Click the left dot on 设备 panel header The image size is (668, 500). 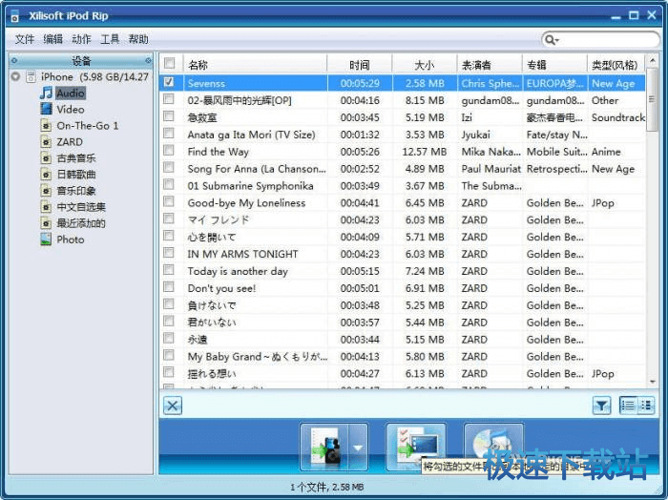click(14, 61)
